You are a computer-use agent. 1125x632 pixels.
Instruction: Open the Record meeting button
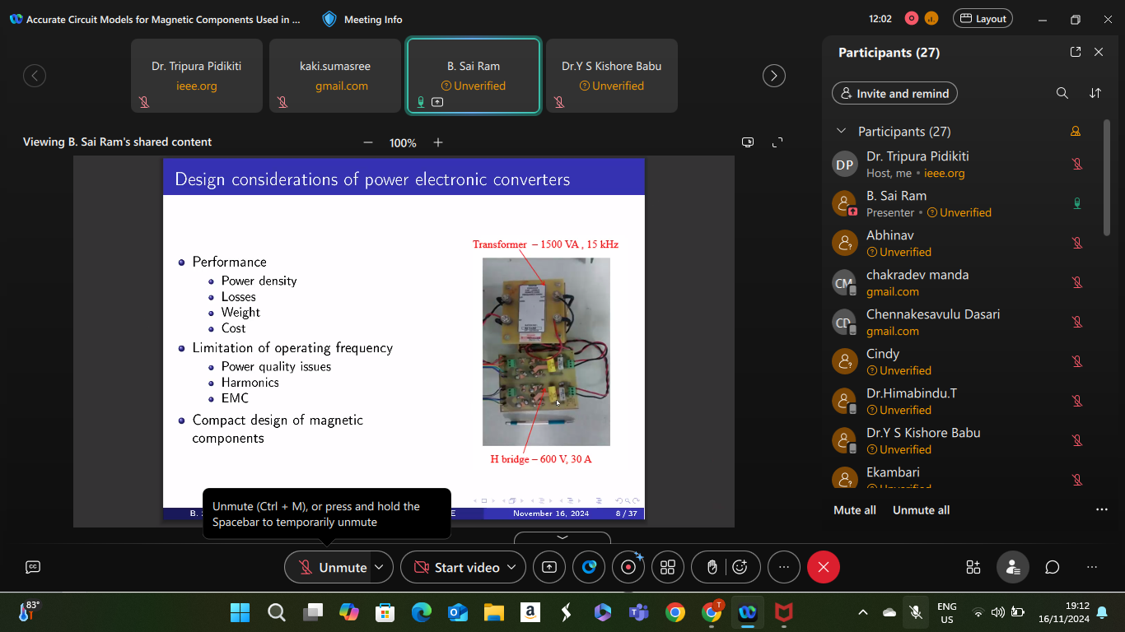click(628, 567)
